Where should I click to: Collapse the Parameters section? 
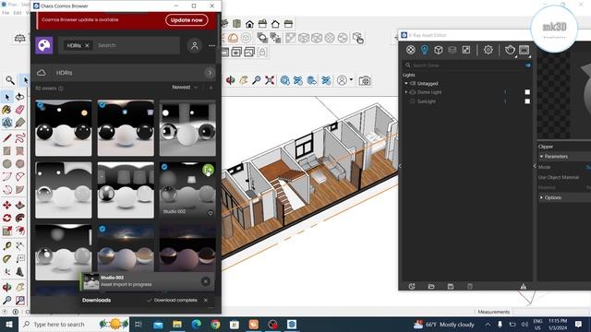(x=542, y=157)
